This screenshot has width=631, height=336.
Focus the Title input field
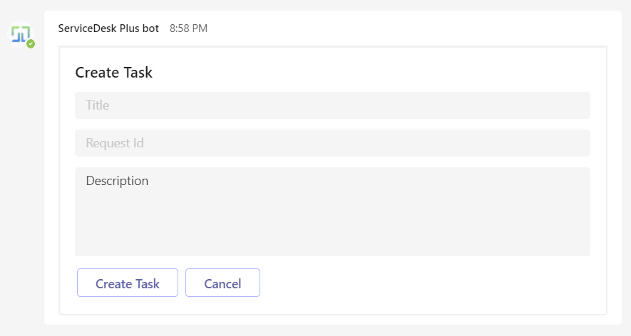(332, 105)
